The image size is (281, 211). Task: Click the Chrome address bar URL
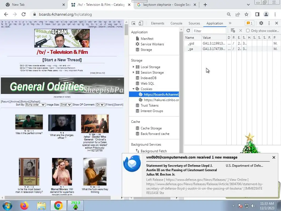click(65, 14)
